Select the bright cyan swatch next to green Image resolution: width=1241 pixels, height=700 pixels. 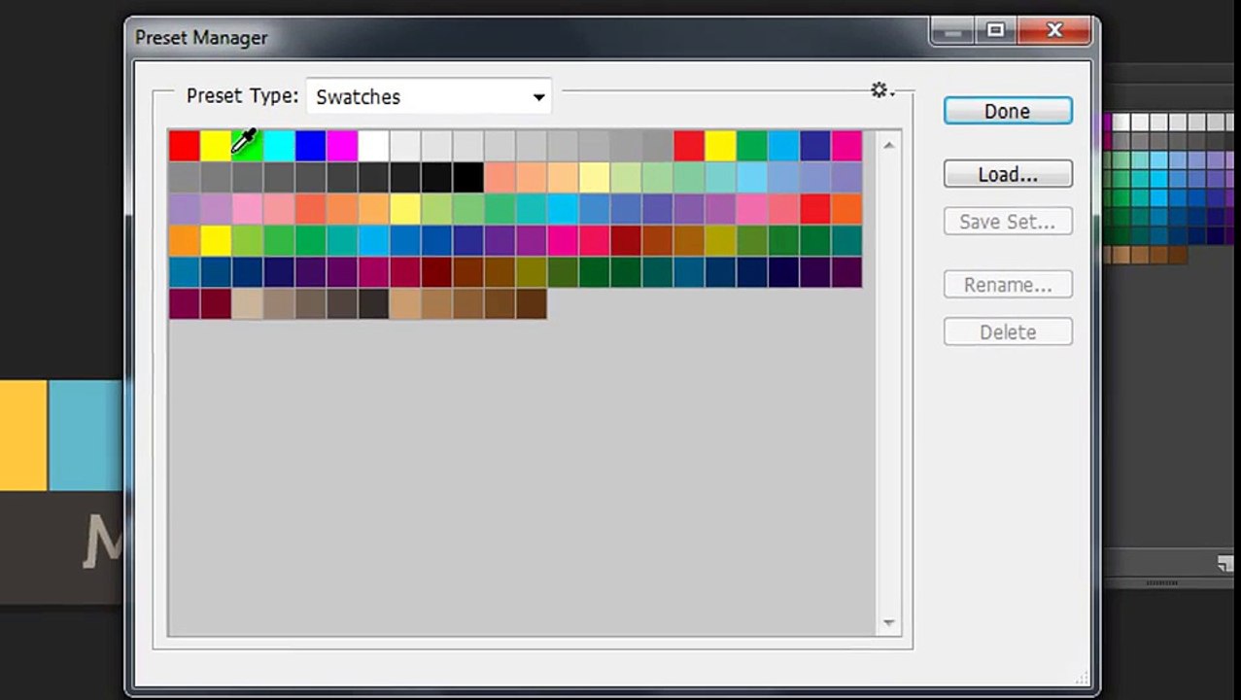pos(279,146)
